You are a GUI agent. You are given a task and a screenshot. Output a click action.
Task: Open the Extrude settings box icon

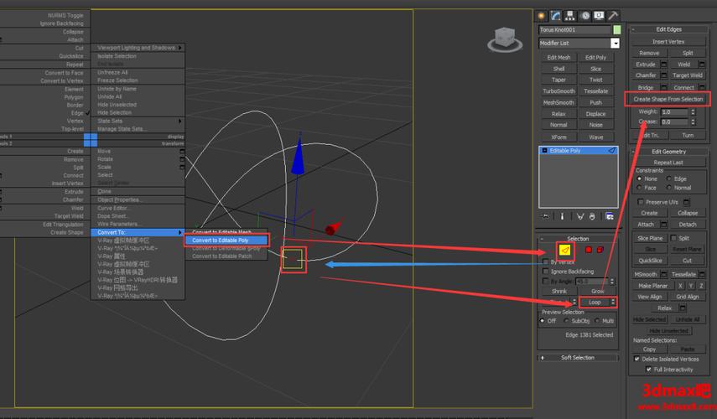click(664, 64)
